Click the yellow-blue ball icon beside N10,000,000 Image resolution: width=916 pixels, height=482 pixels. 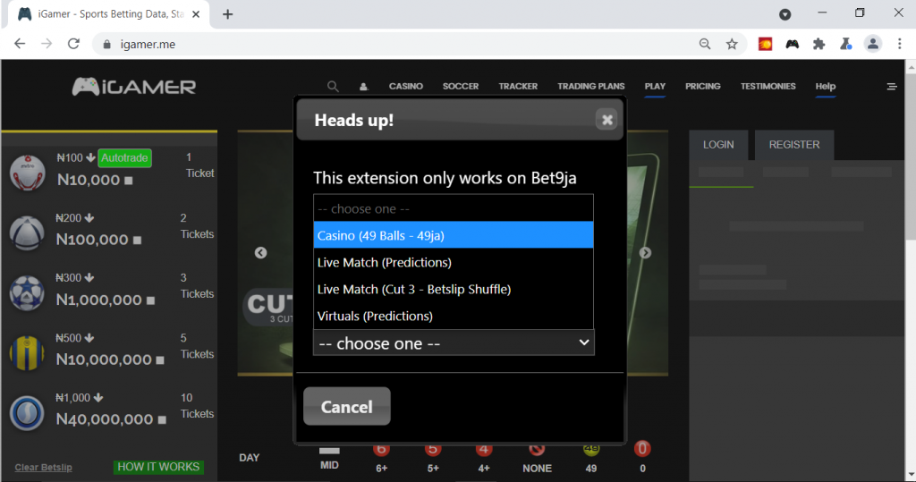pyautogui.click(x=27, y=353)
